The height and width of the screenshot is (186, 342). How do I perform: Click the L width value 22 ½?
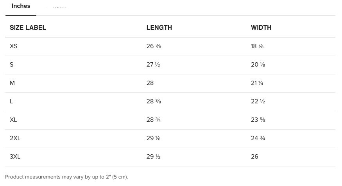[x=258, y=101]
